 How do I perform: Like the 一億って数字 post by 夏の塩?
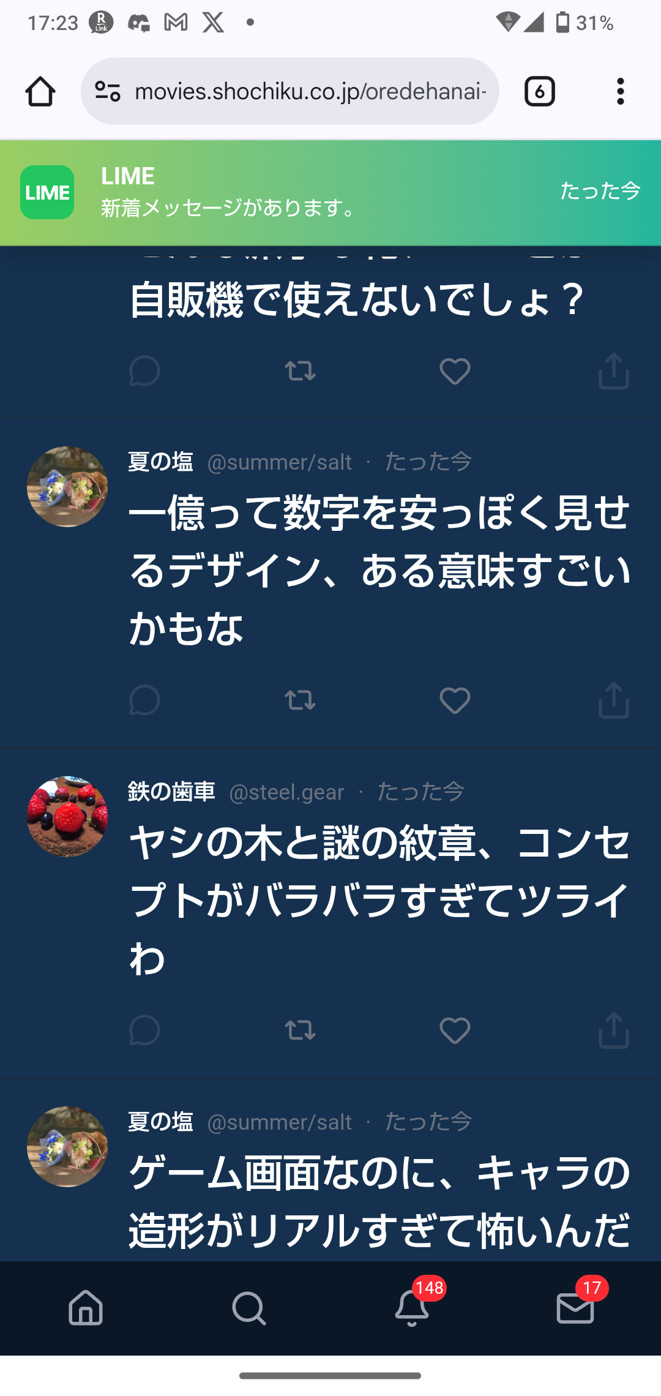coord(455,700)
